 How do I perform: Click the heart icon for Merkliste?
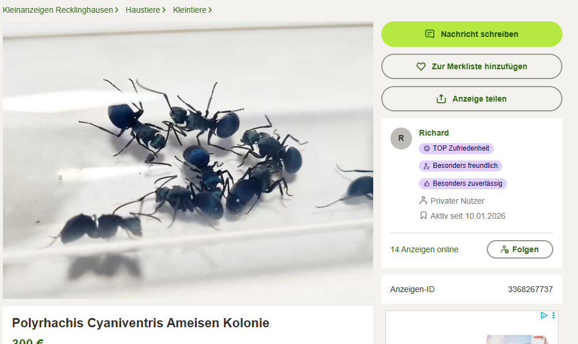click(x=421, y=66)
